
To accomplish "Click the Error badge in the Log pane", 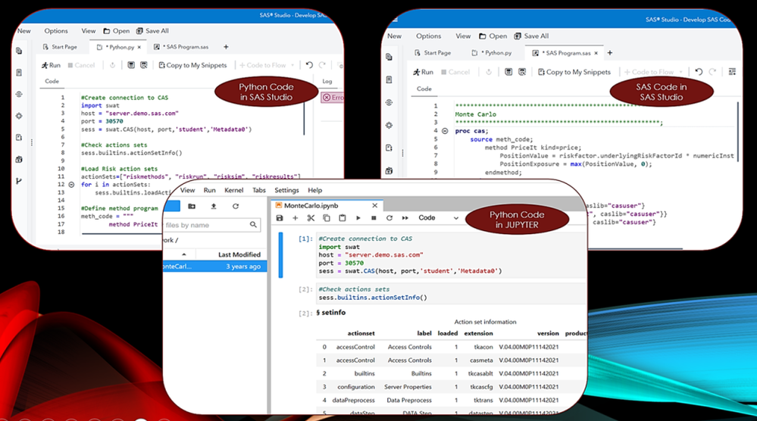I will click(333, 98).
